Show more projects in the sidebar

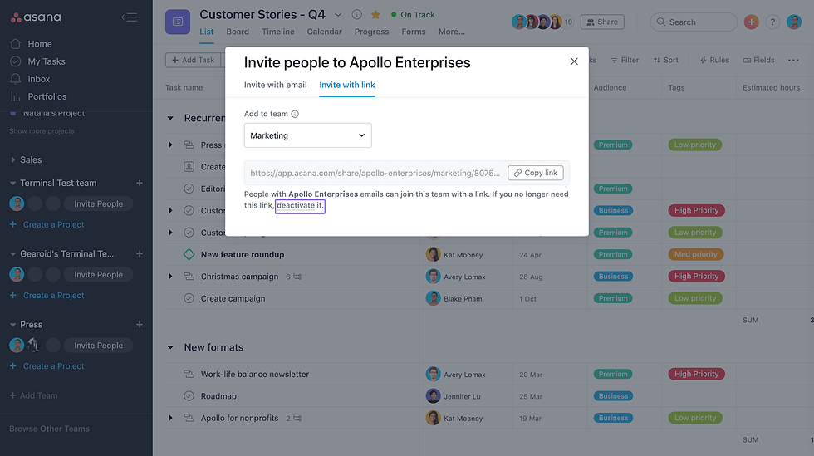42,131
